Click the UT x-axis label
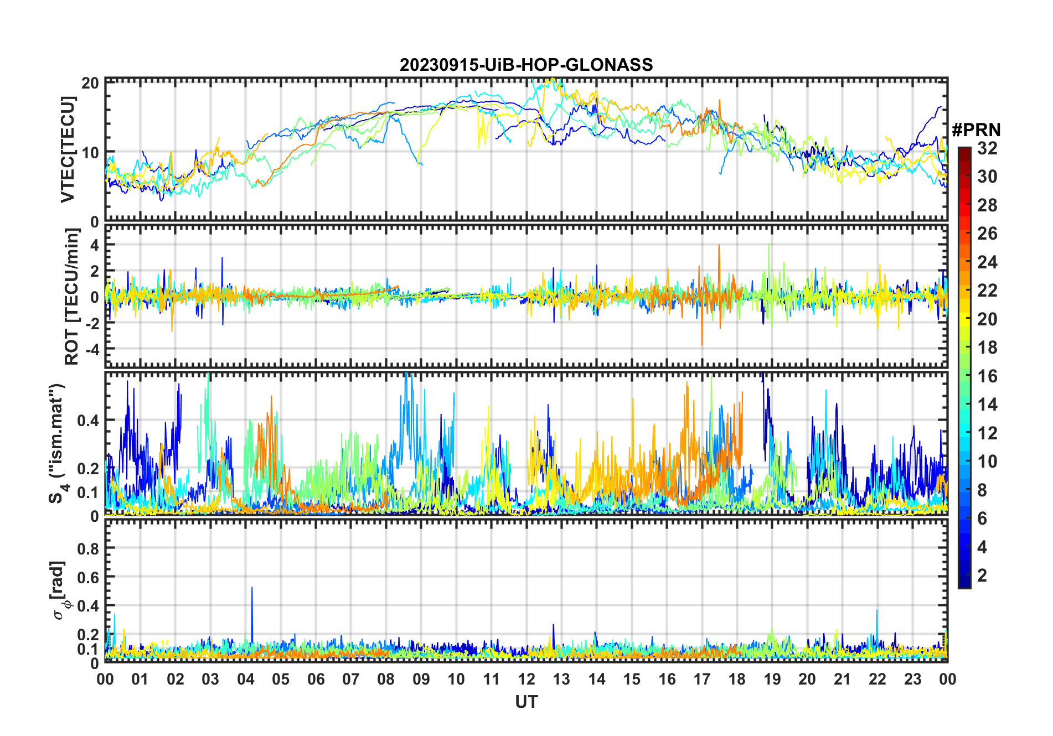 pyautogui.click(x=526, y=702)
